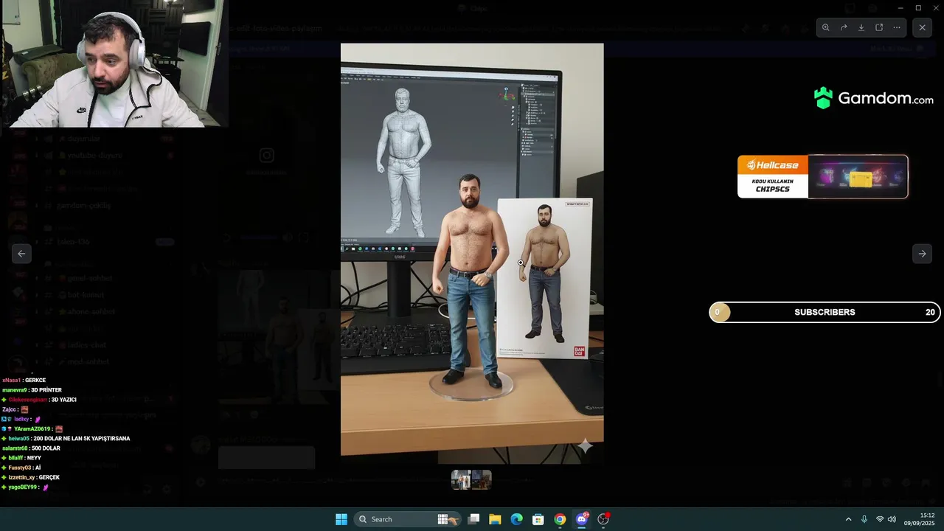Expand hidden system tray icons chevron
Screen dimensions: 944x531
[848, 519]
